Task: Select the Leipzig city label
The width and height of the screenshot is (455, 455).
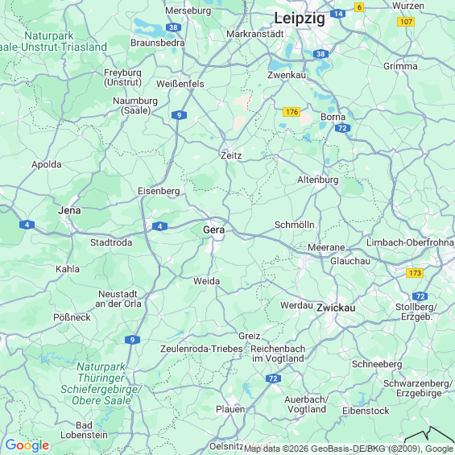Action: click(300, 19)
